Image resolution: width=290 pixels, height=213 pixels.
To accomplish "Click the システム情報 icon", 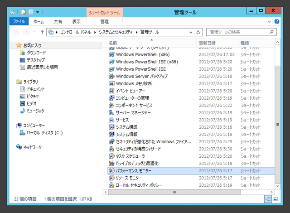I will coord(111,134).
